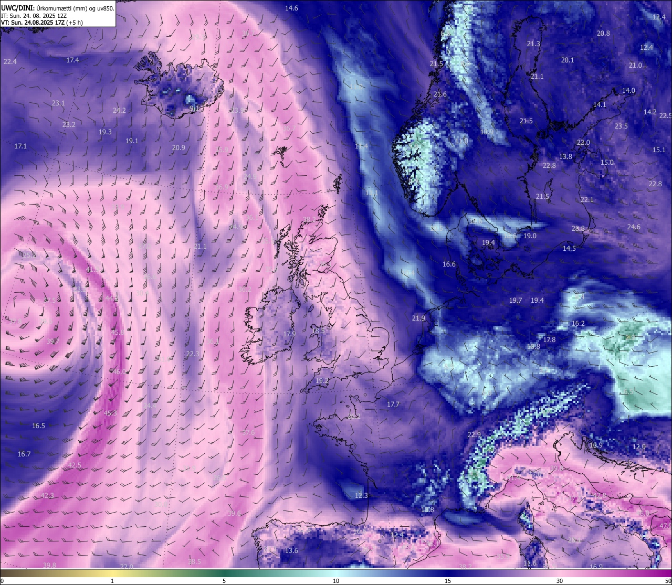Click the map value '17.1' on the left edge

tap(20, 146)
